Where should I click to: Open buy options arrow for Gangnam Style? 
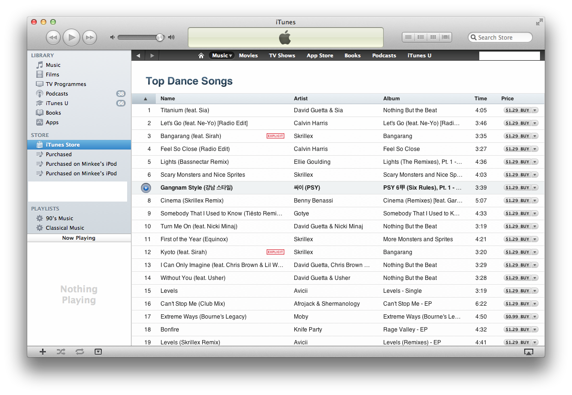[535, 188]
